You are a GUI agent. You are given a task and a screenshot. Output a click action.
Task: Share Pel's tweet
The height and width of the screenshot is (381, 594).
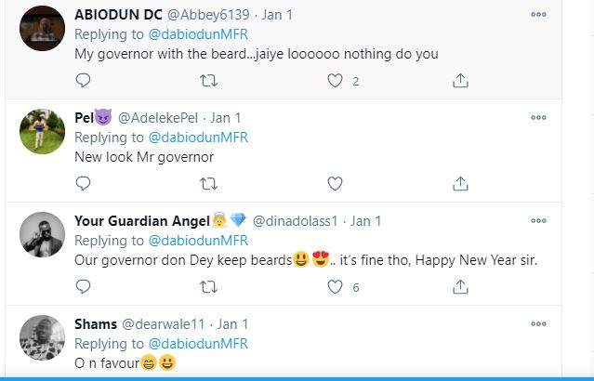coord(460,184)
